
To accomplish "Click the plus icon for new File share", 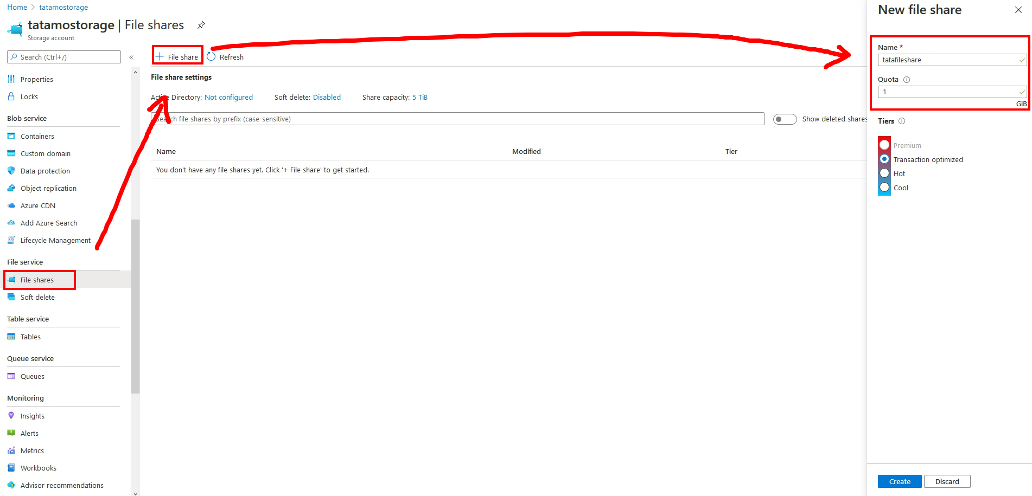I will coord(160,56).
